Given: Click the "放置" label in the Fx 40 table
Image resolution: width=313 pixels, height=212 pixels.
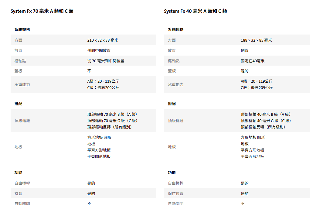Looking at the screenshot, I should coord(172,50).
